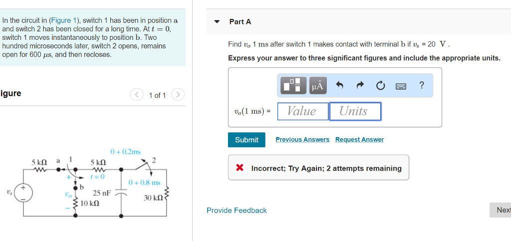Reset the answer with the circular arrow
This screenshot has width=511, height=241.
(x=381, y=85)
